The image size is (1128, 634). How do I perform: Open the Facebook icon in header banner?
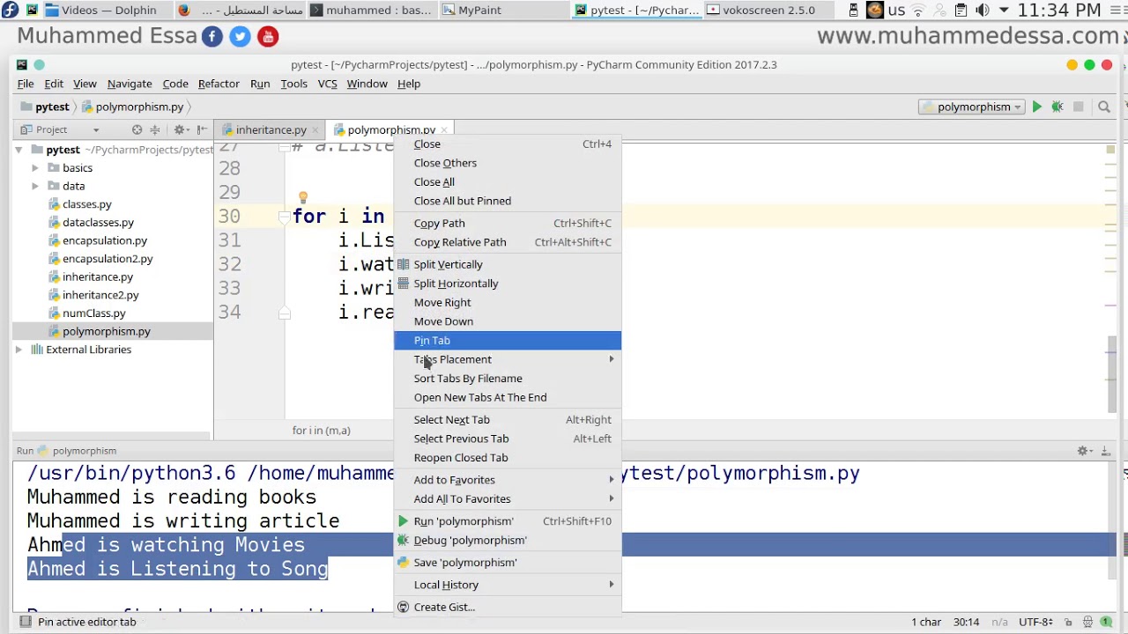[x=211, y=36]
